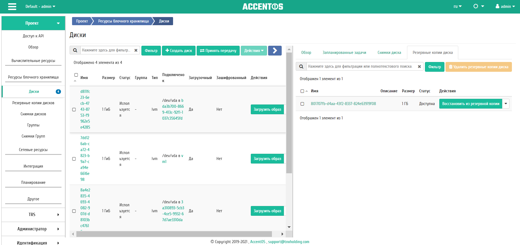Check the box for disk d811fc23
This screenshot has height=245, width=520.
[74, 110]
